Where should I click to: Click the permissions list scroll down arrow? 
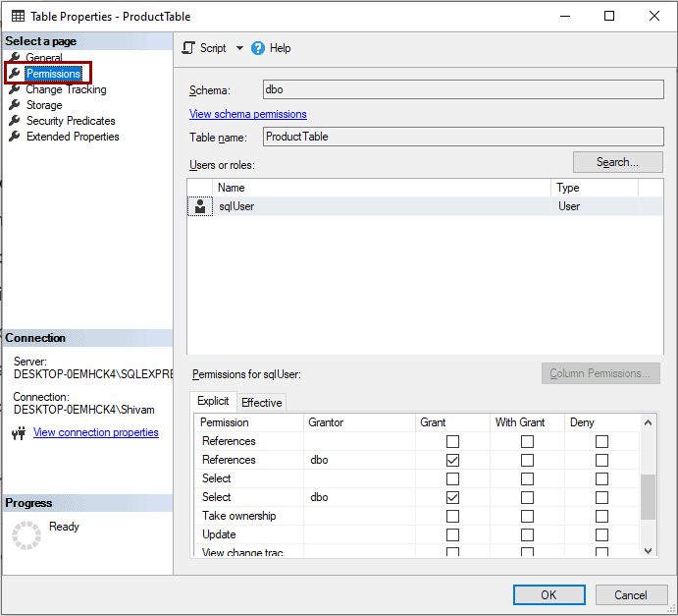point(648,550)
